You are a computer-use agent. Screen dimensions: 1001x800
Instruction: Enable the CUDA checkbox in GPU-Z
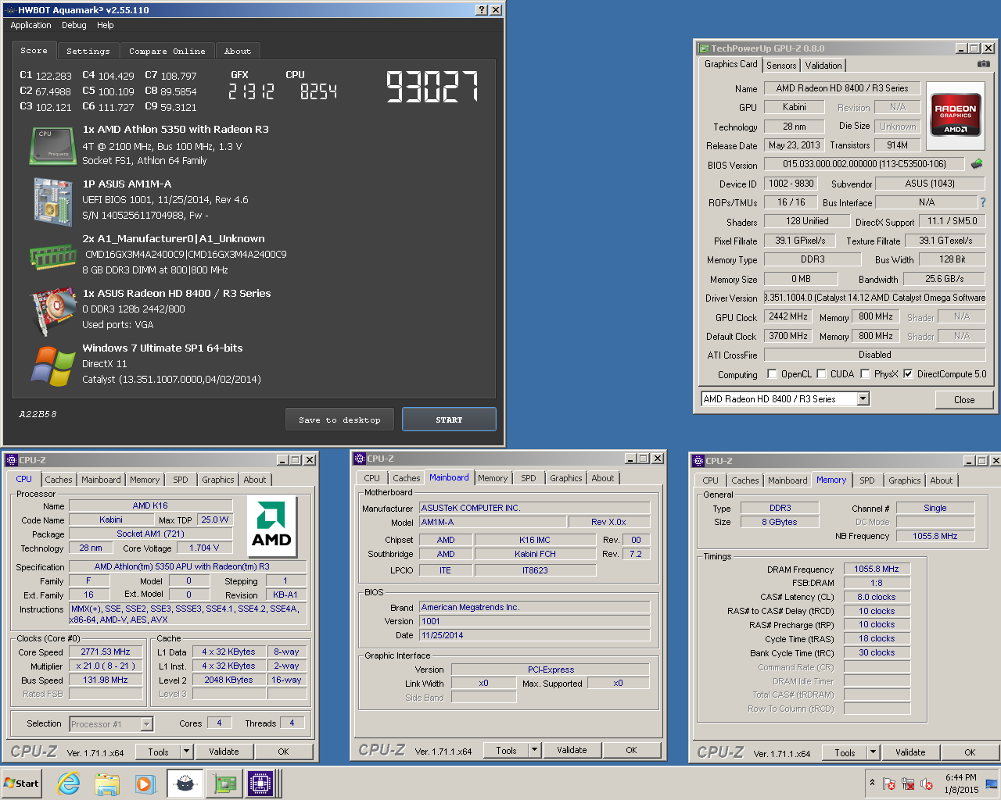821,373
